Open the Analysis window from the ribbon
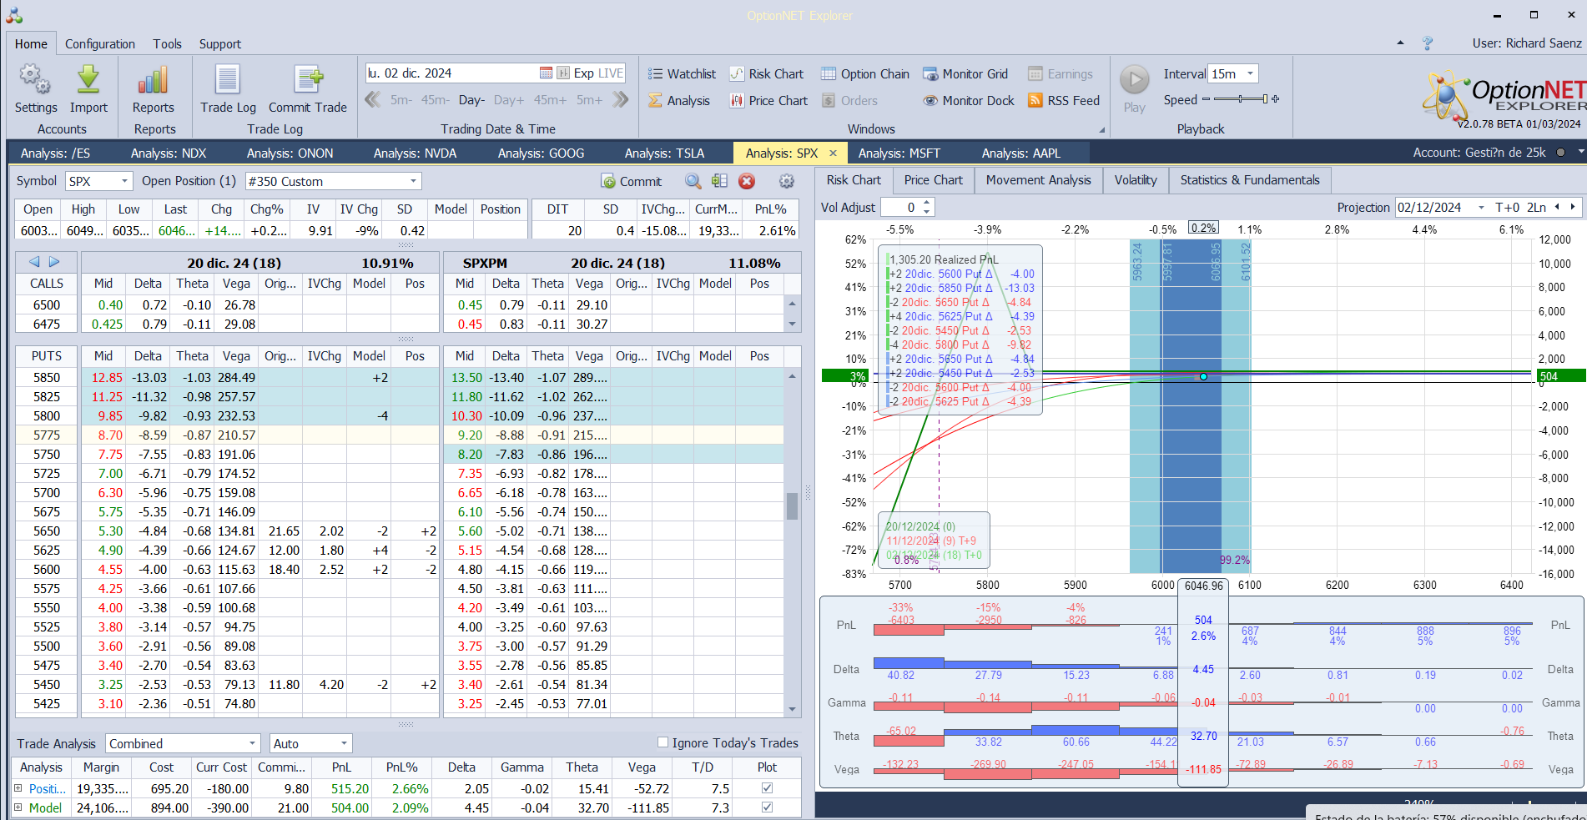Image resolution: width=1587 pixels, height=820 pixels. tap(679, 101)
